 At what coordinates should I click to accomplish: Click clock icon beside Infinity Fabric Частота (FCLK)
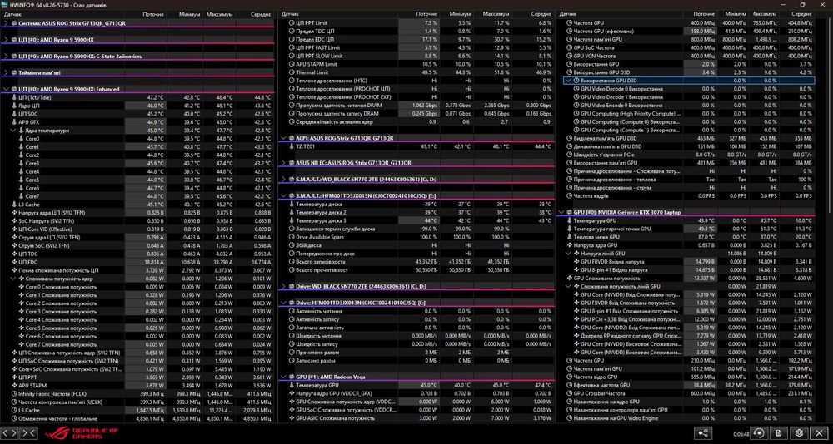14,393
